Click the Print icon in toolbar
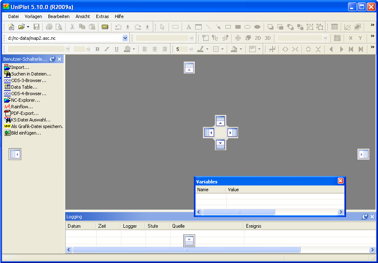 point(49,27)
